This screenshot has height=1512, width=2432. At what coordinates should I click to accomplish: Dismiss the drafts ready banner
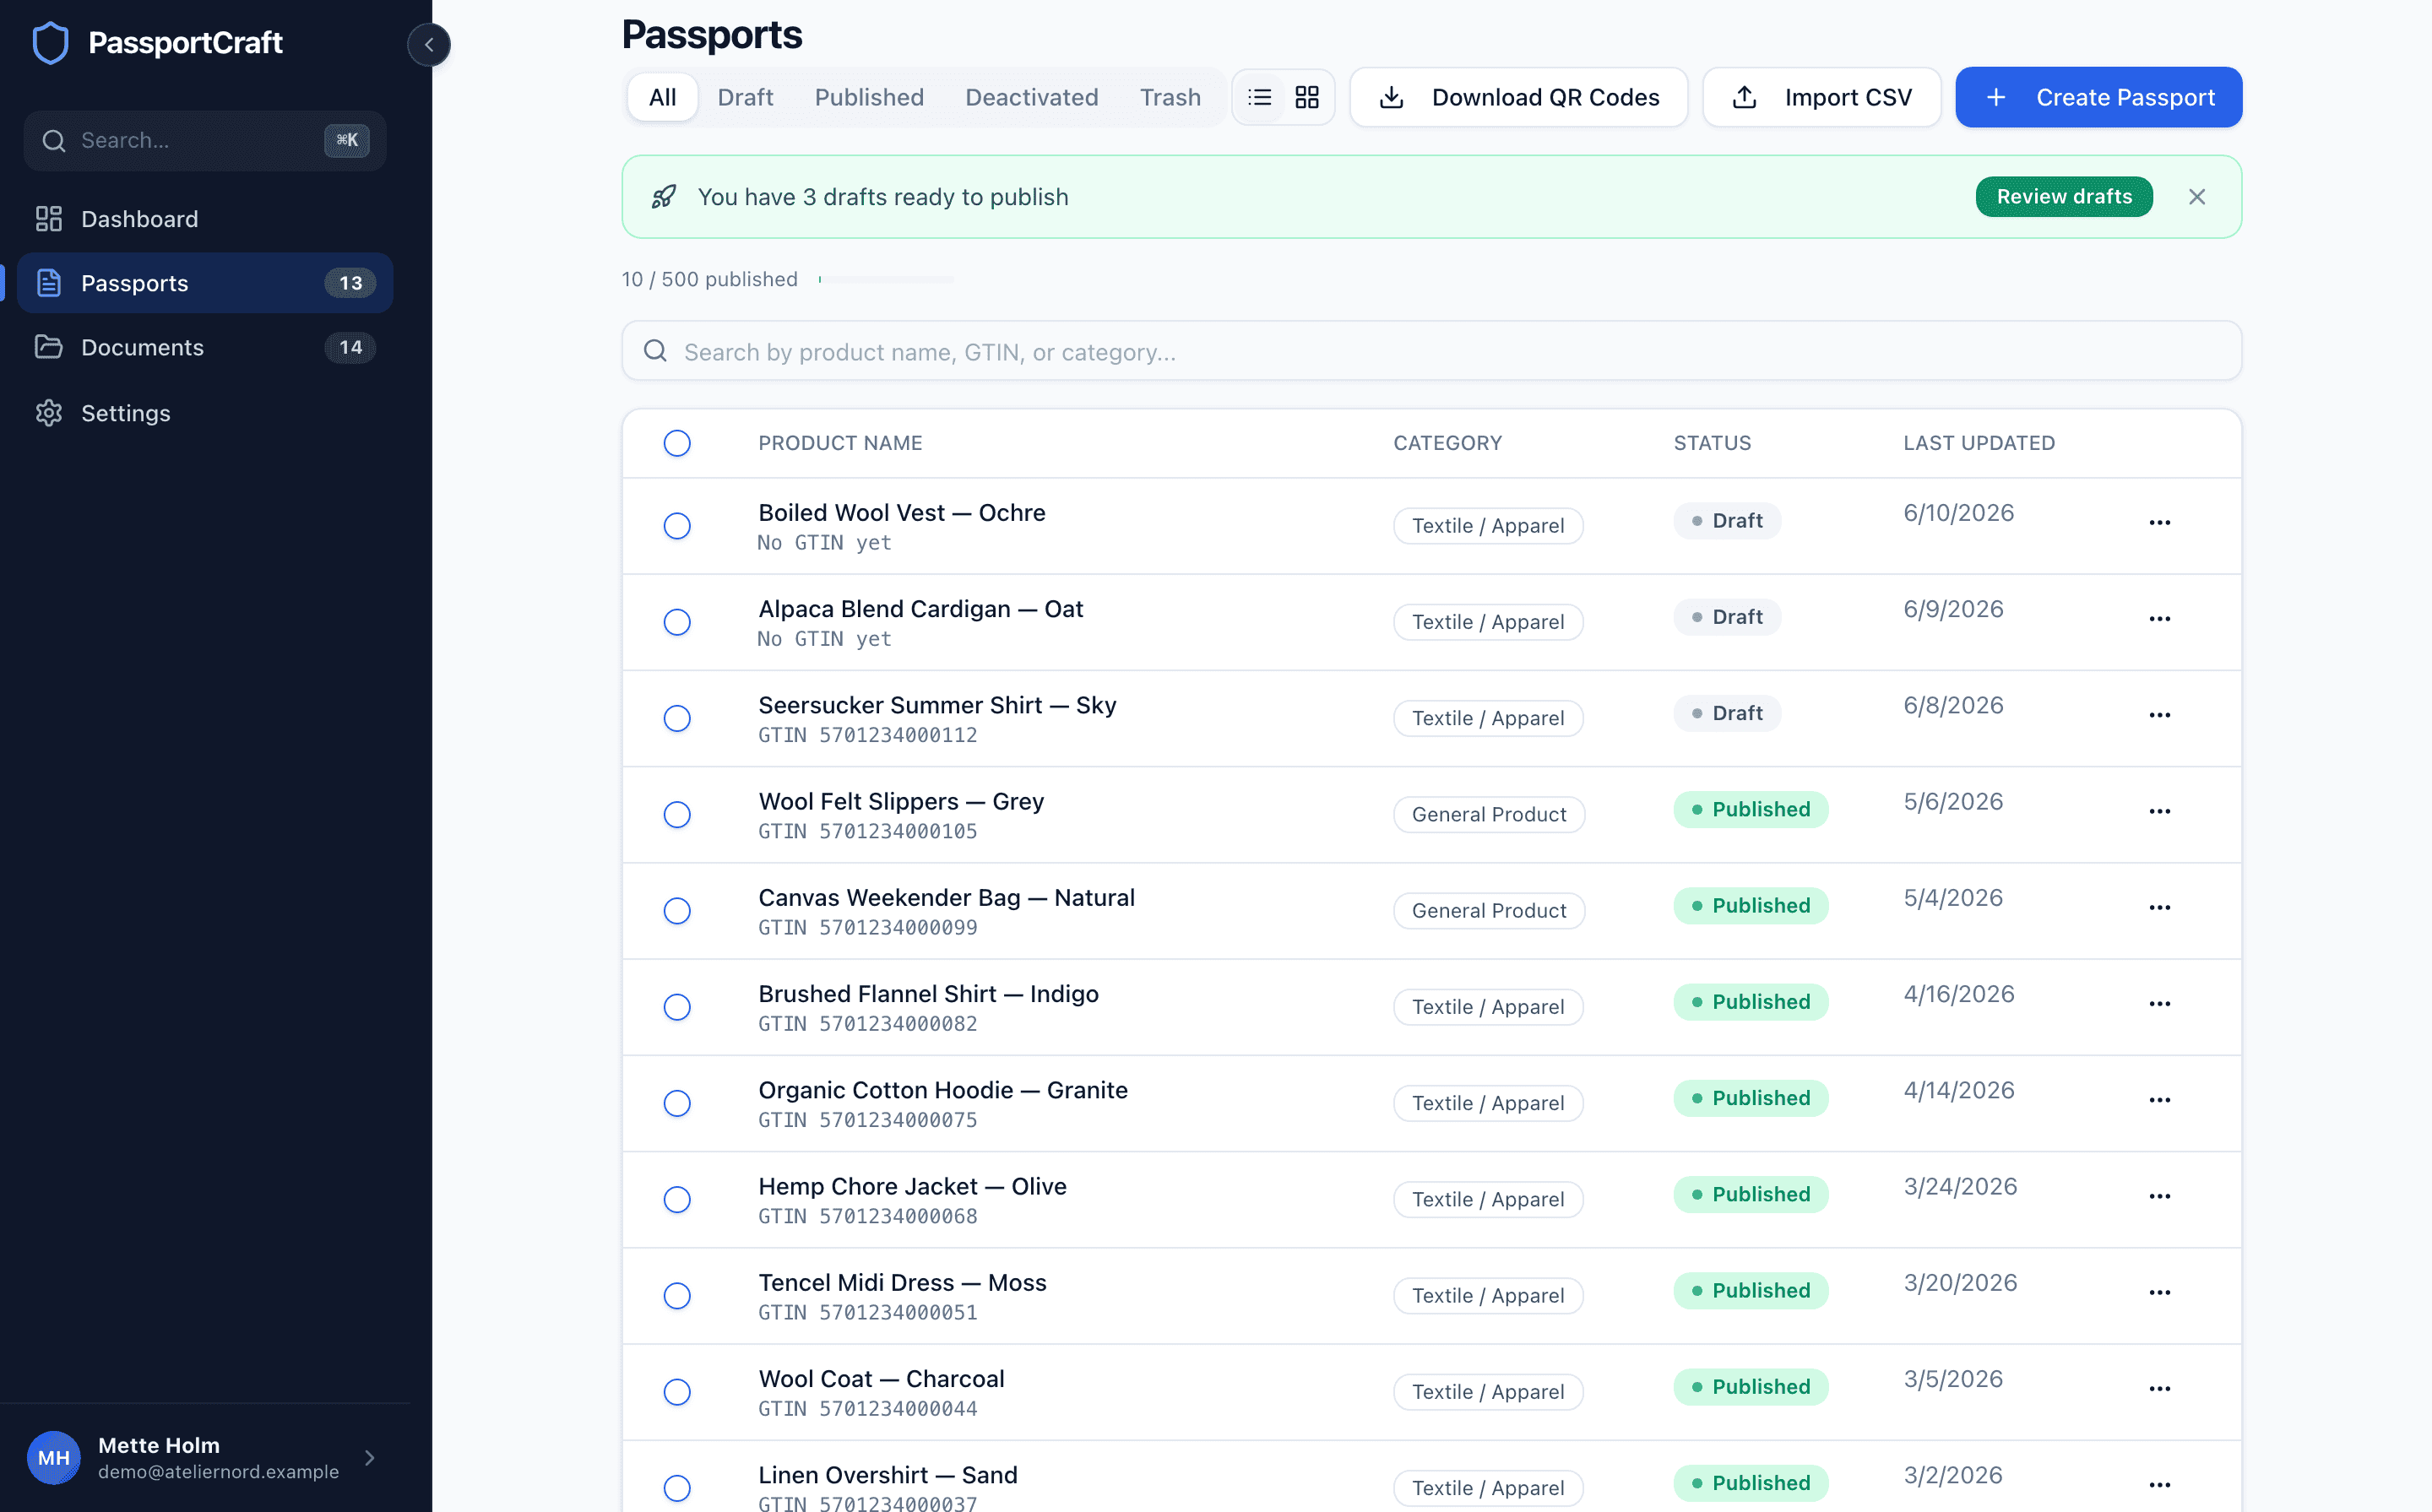[2196, 196]
